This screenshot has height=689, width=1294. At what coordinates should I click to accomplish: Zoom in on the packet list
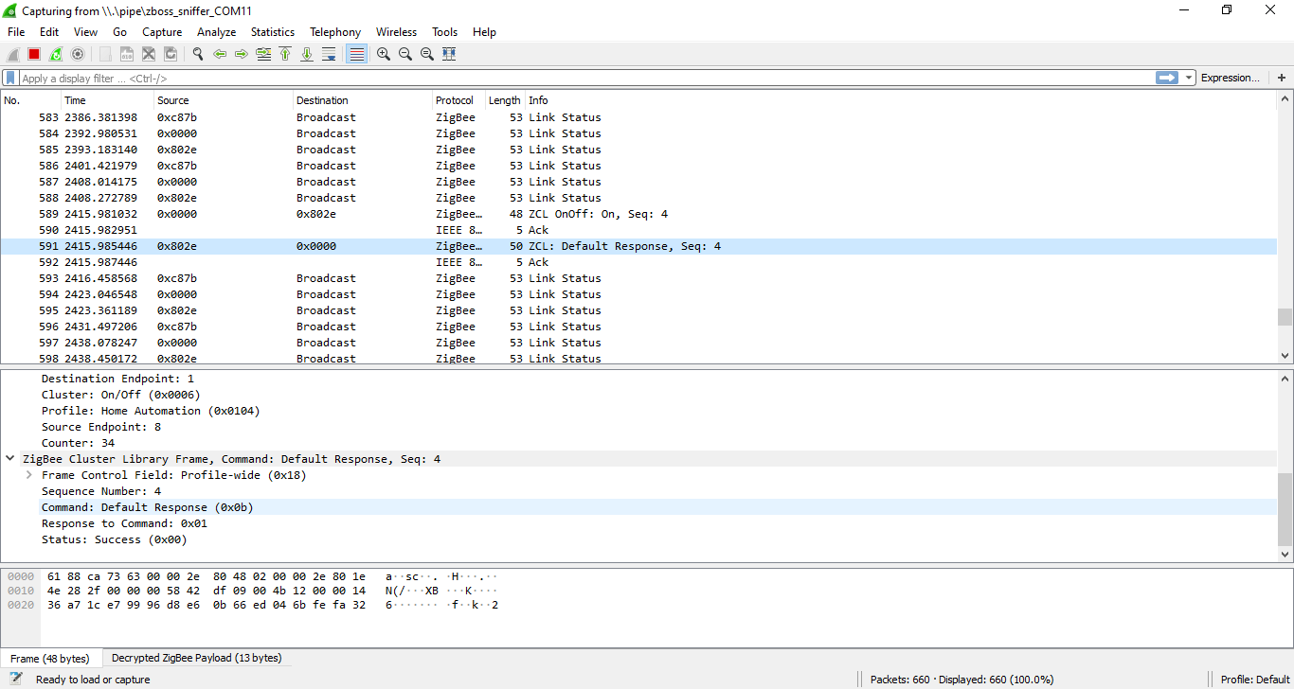(383, 54)
